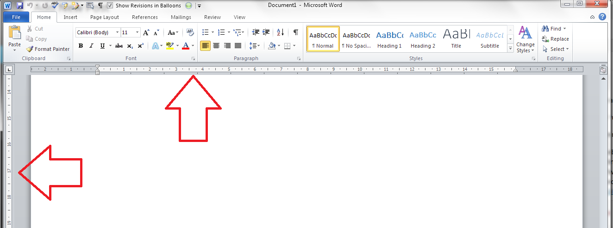Center-align the paragraph text
This screenshot has height=228, width=613.
[x=216, y=46]
